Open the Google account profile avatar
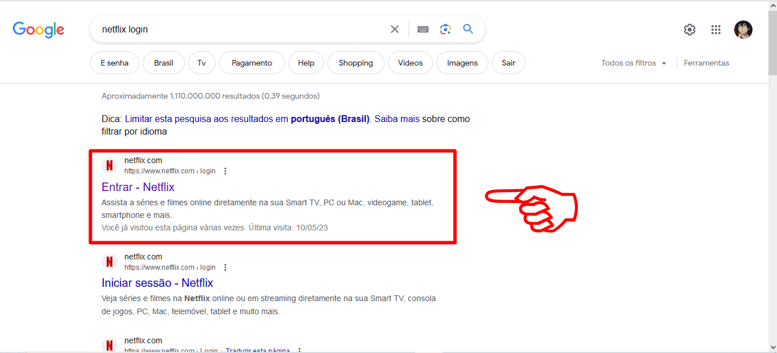 click(x=743, y=30)
